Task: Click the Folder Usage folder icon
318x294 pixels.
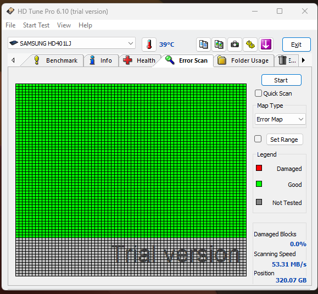Action: [x=222, y=60]
